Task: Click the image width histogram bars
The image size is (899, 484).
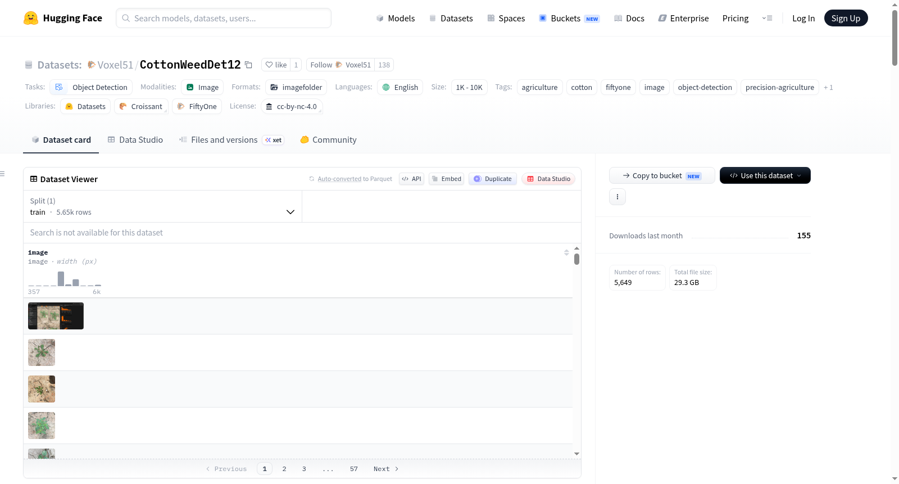Action: pyautogui.click(x=65, y=278)
